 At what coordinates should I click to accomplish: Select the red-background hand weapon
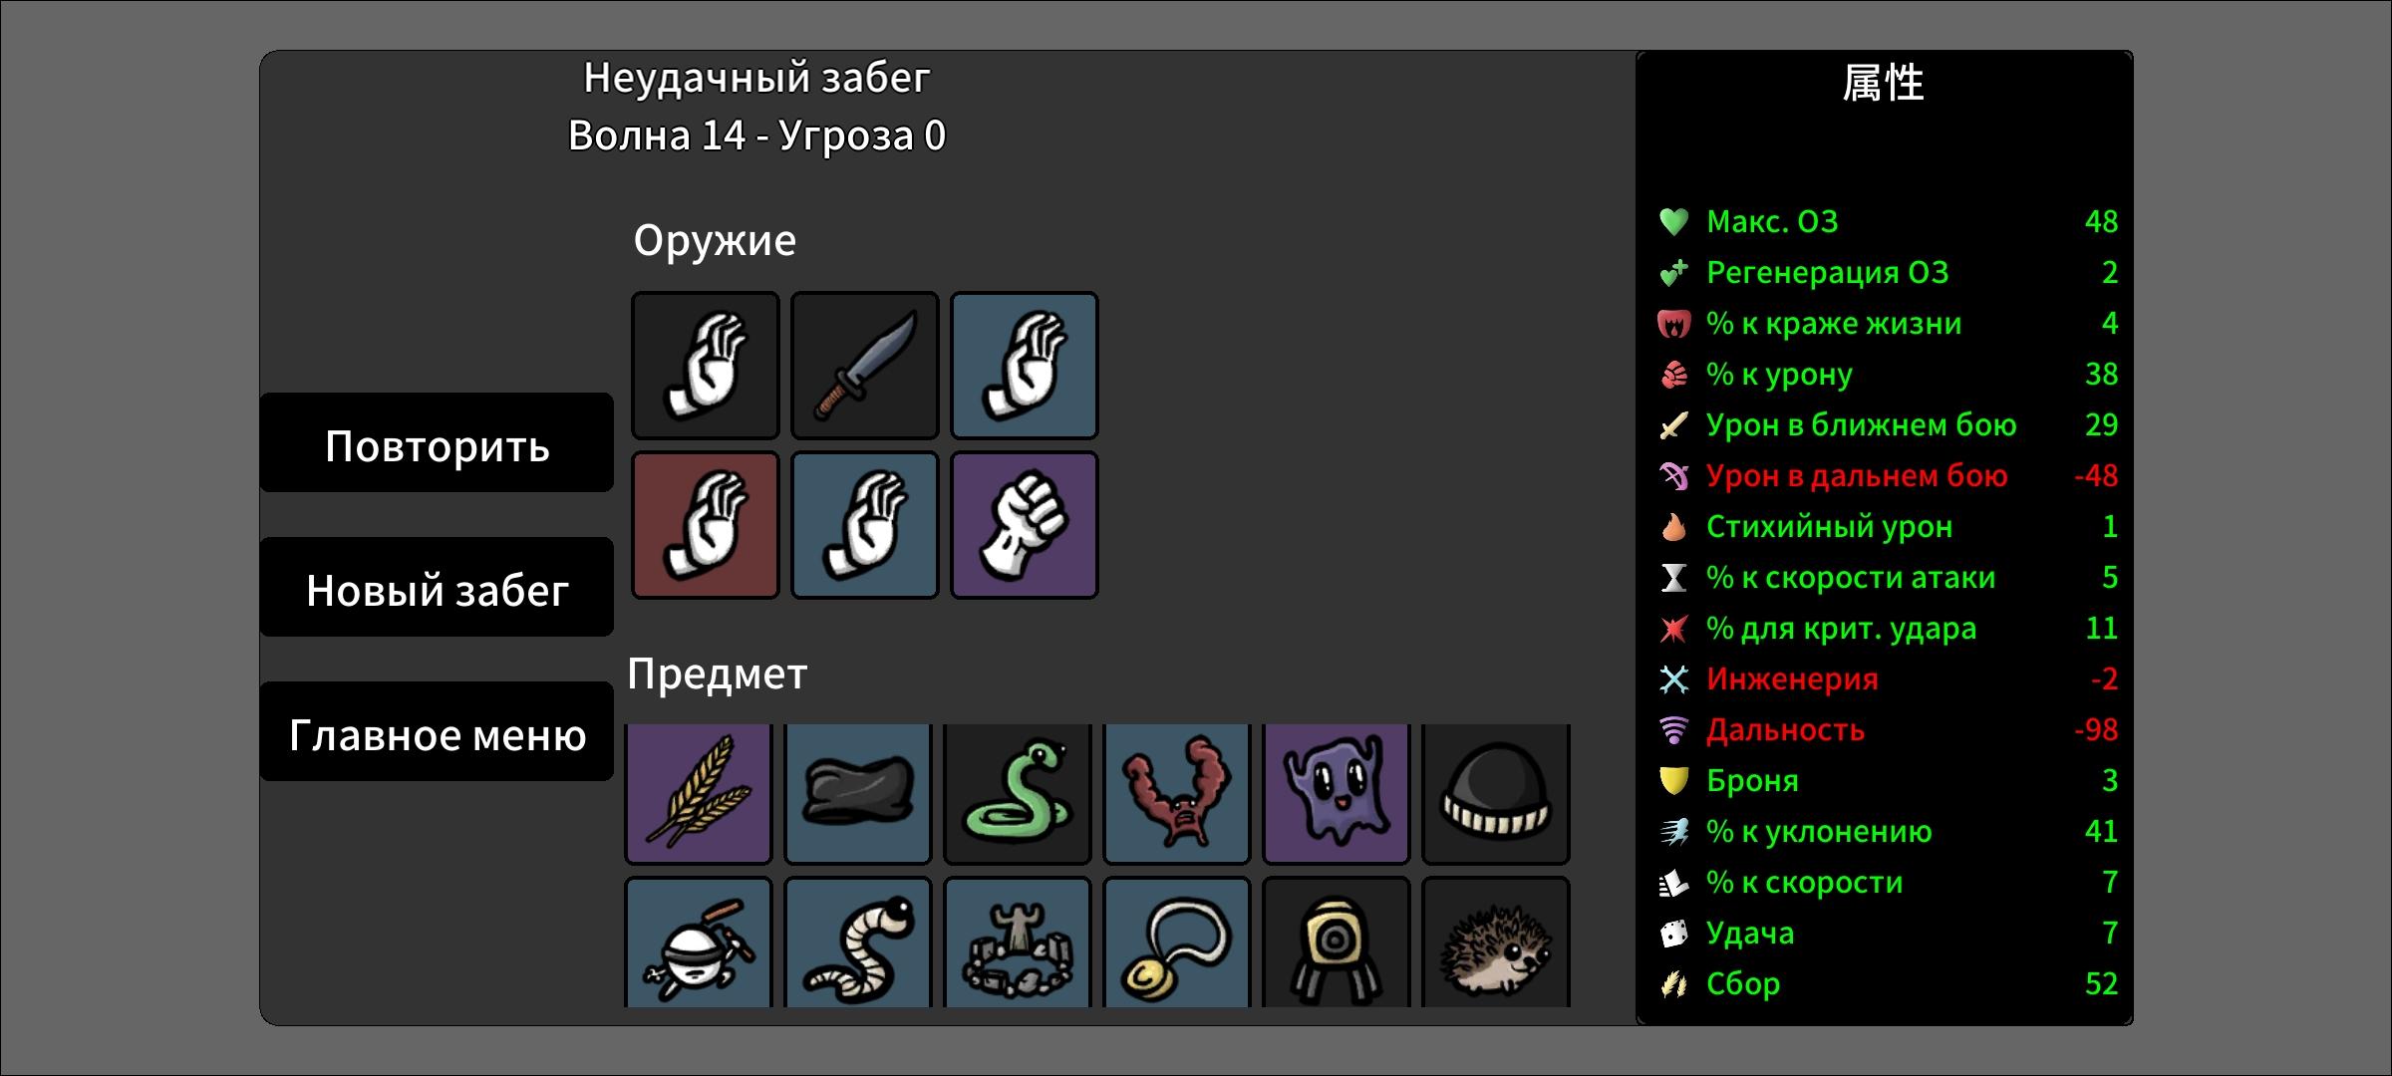pos(706,525)
